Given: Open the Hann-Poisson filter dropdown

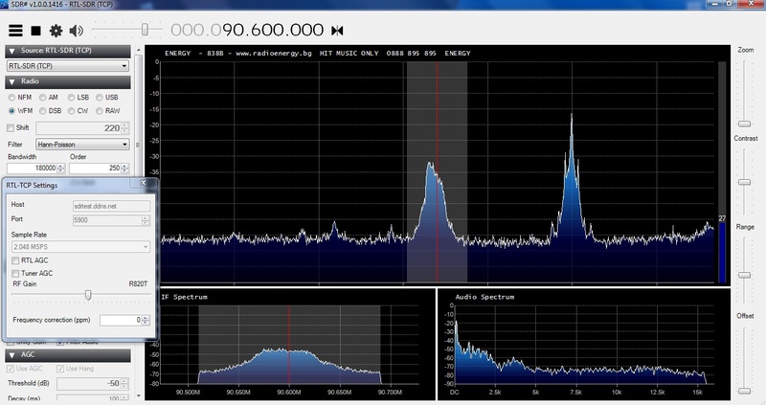Looking at the screenshot, I should click(82, 145).
